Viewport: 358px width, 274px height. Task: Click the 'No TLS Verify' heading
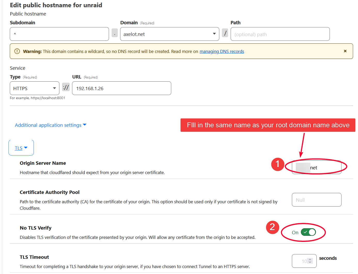click(x=36, y=228)
